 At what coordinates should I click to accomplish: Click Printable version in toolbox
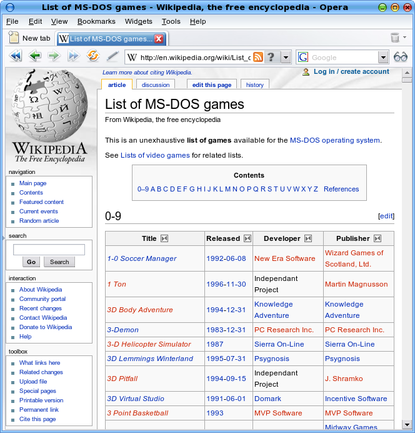pyautogui.click(x=41, y=400)
